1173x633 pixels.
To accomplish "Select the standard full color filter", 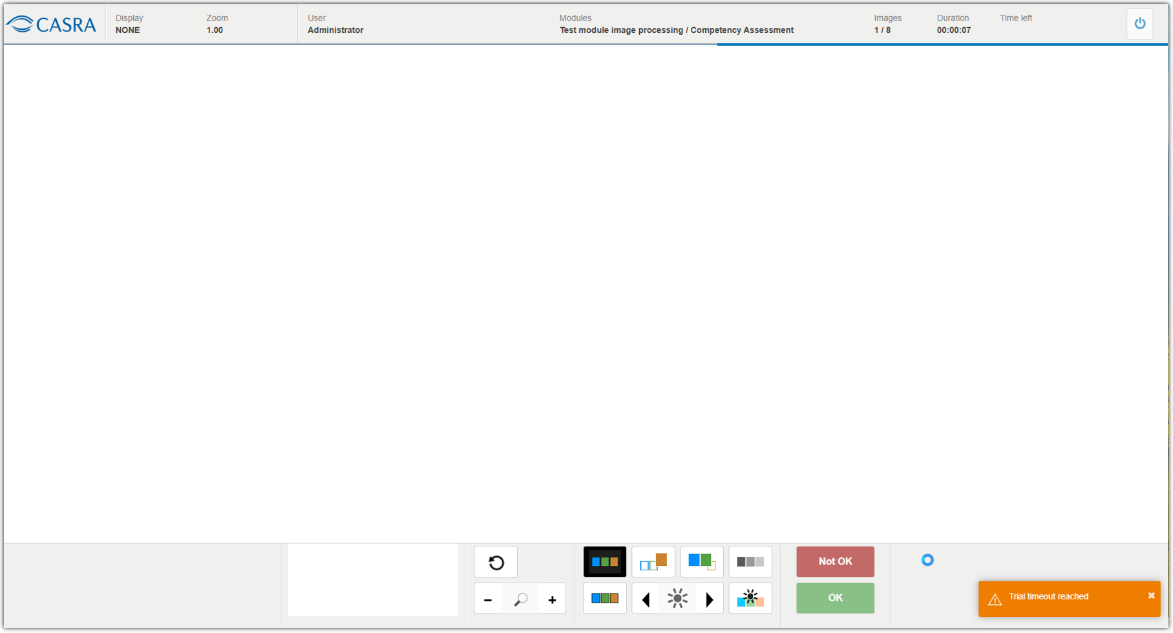I will tap(604, 599).
